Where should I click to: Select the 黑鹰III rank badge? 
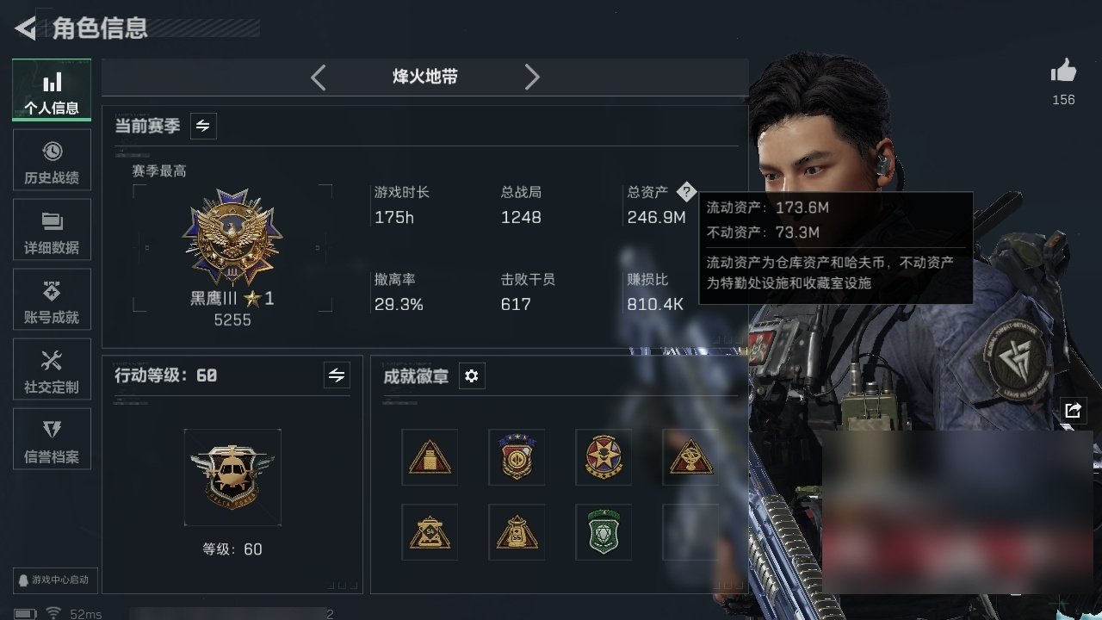[232, 239]
